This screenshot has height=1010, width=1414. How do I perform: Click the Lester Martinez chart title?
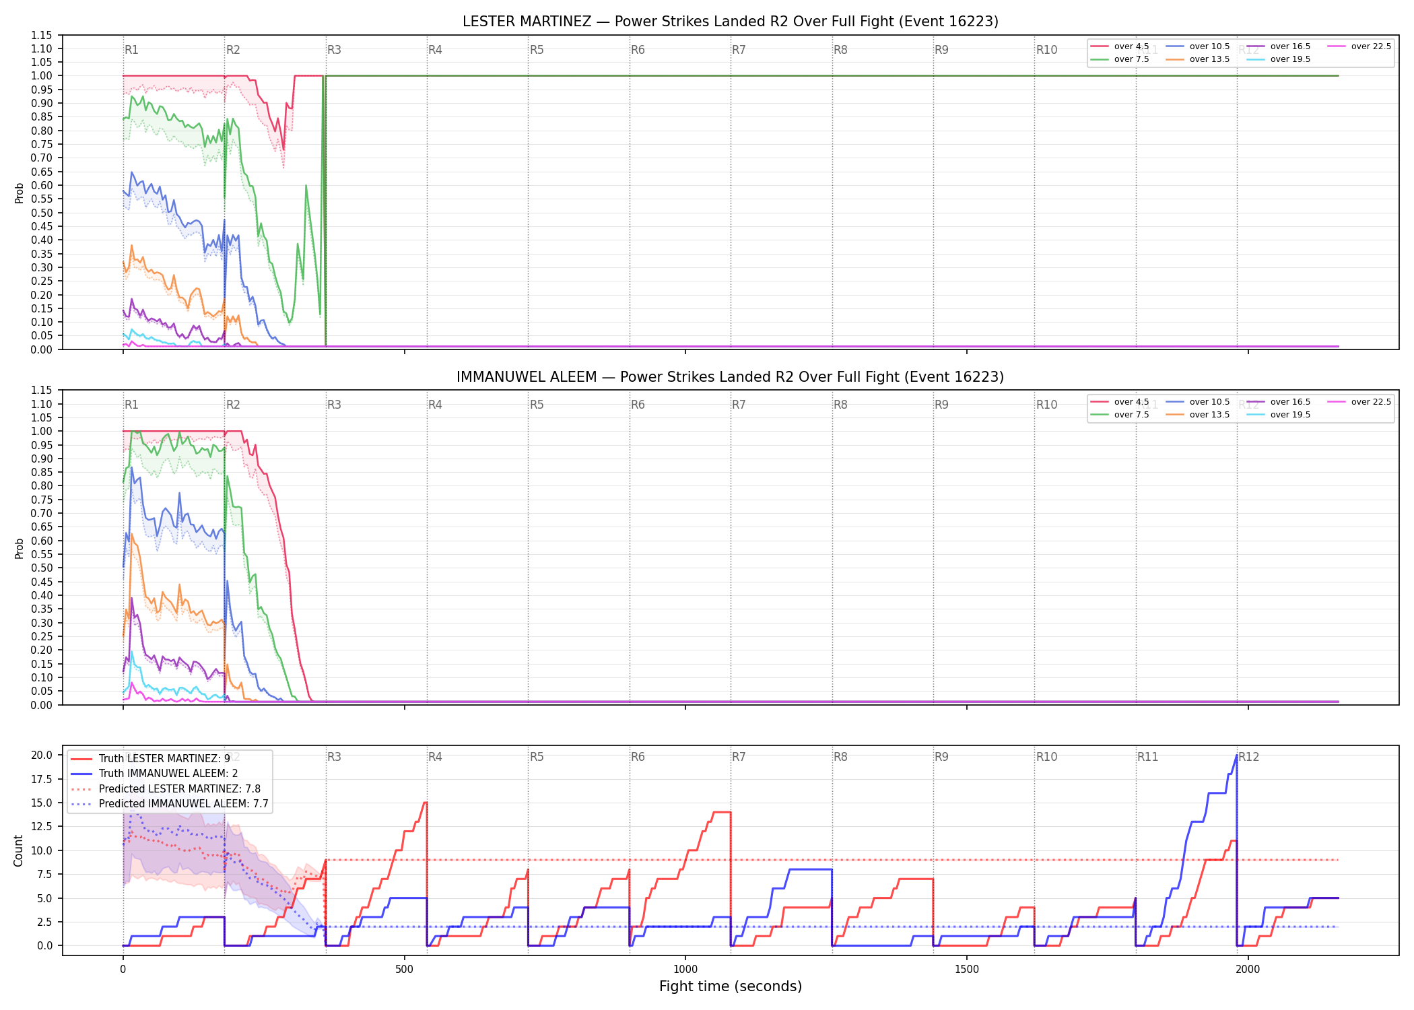(x=731, y=22)
